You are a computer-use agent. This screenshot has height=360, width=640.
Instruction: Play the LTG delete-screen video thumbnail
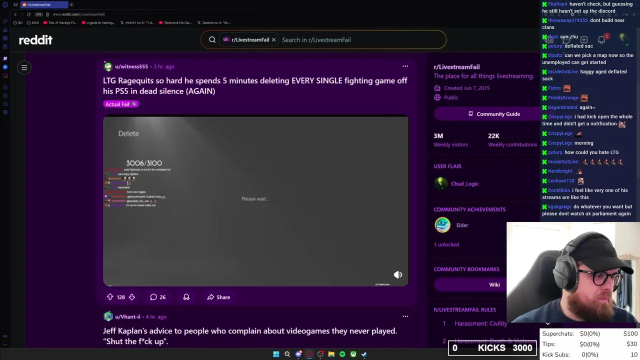tap(255, 201)
